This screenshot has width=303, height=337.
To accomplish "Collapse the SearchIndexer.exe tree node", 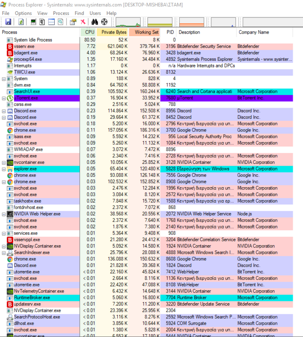I will (4, 253).
